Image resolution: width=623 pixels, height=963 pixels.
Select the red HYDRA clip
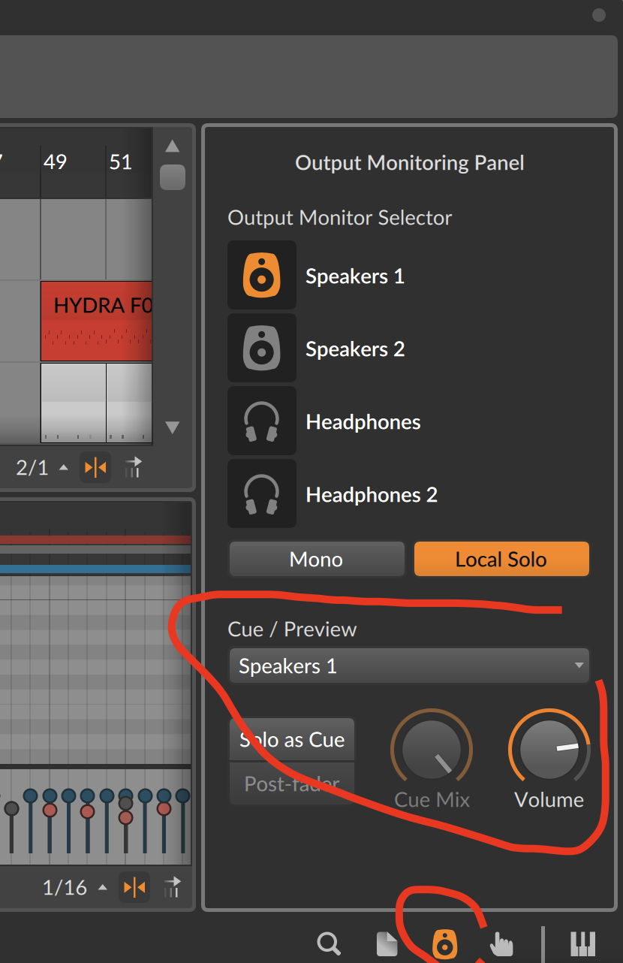pyautogui.click(x=97, y=321)
